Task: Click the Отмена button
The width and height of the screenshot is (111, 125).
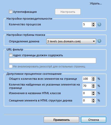Action: pos(93,120)
